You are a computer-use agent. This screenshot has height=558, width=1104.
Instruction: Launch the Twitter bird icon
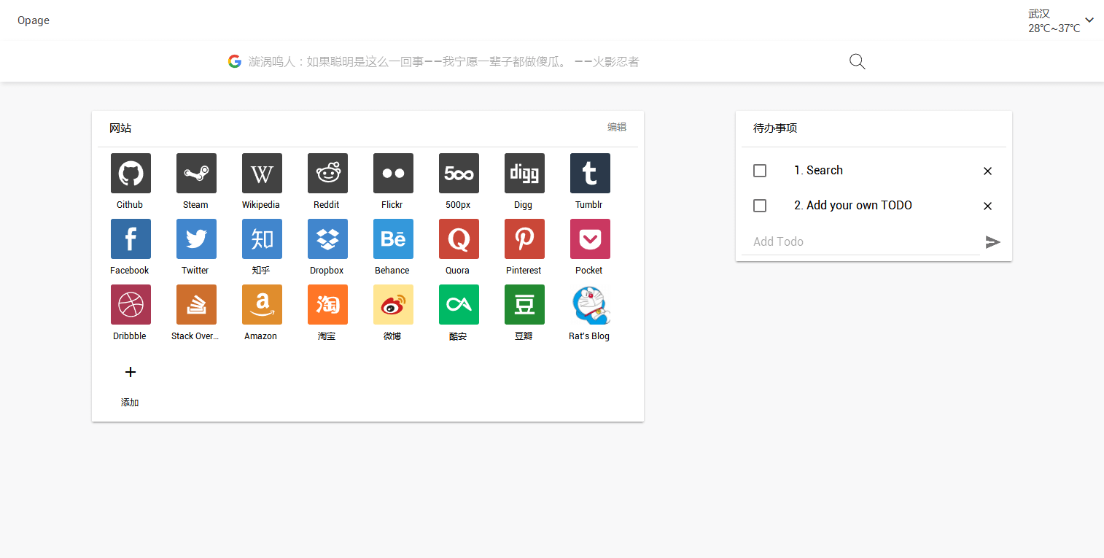click(196, 239)
